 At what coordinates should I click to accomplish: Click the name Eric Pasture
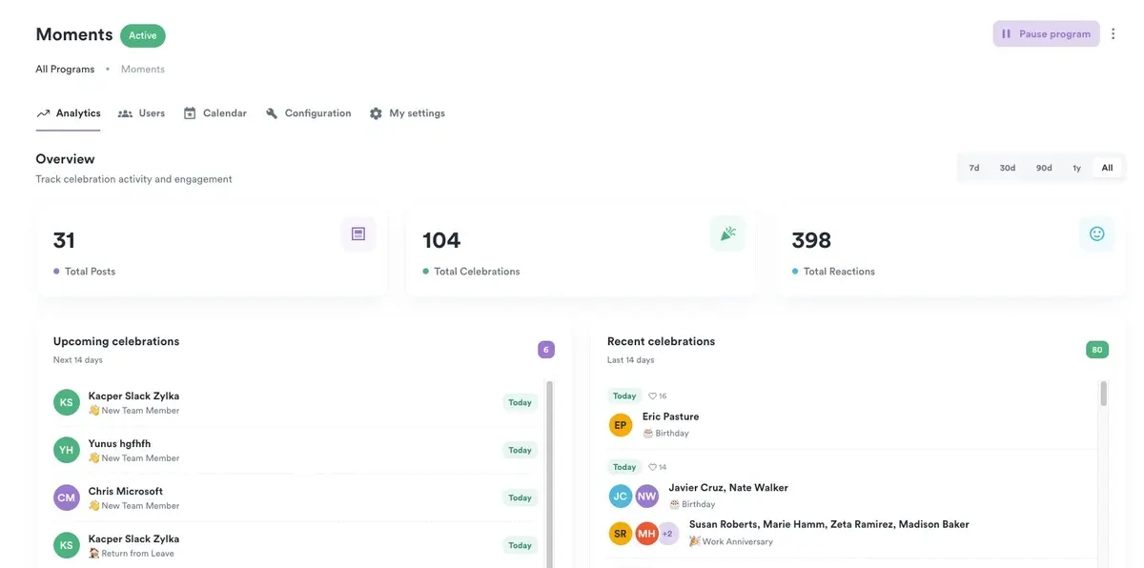(670, 416)
